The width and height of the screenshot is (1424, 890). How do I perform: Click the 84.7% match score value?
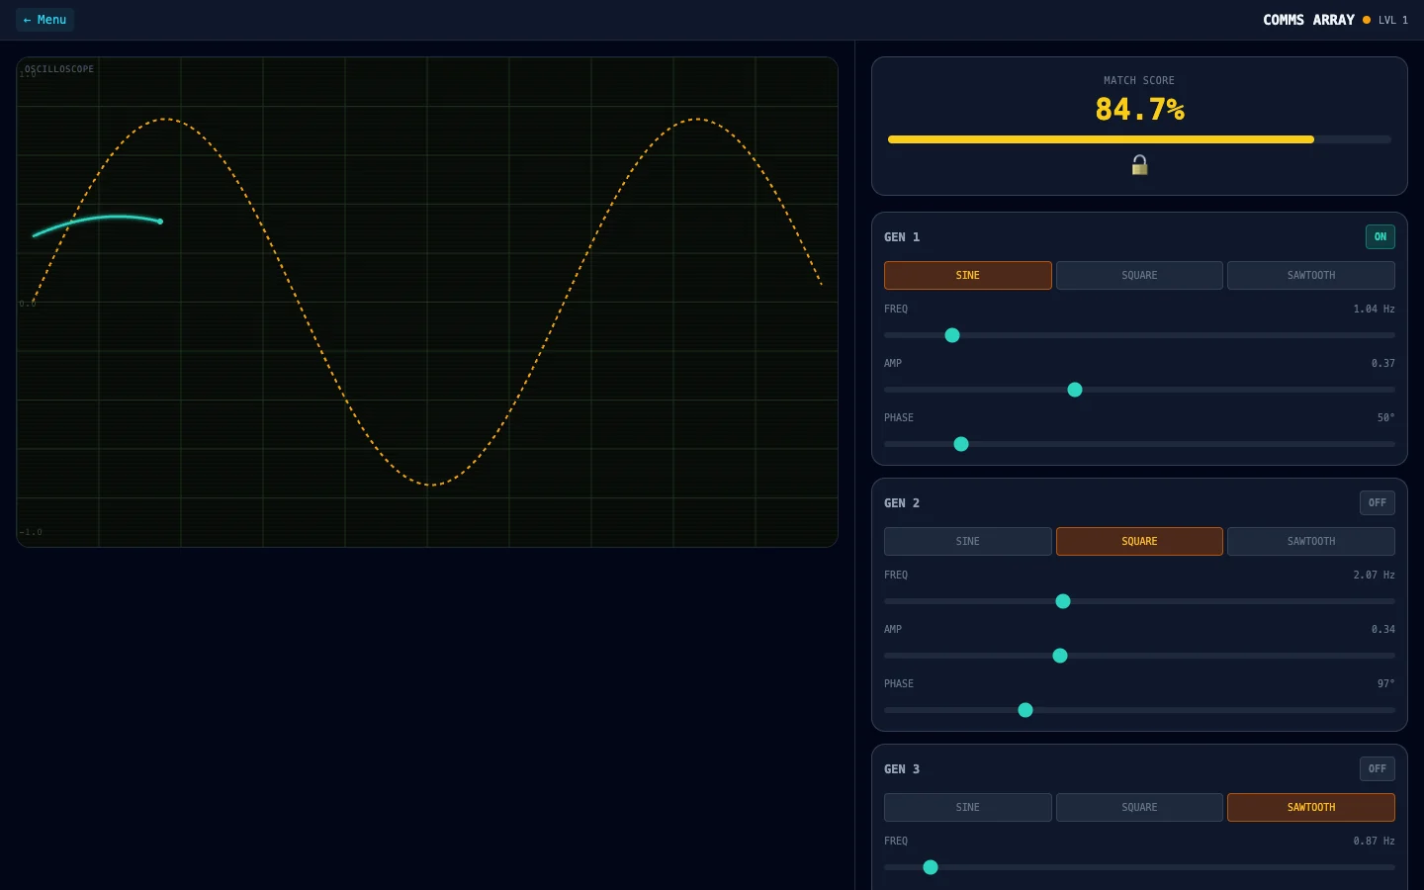pyautogui.click(x=1139, y=109)
